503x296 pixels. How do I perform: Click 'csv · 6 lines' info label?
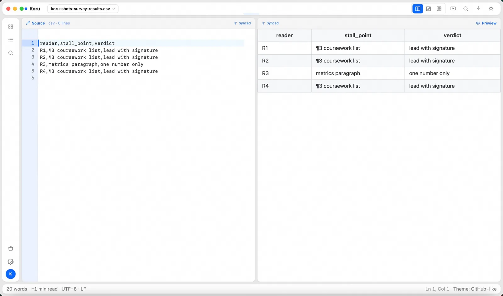pyautogui.click(x=59, y=23)
